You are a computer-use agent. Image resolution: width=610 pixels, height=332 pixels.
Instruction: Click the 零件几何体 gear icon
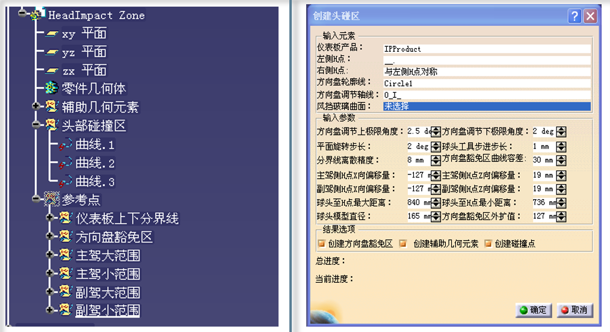51,88
